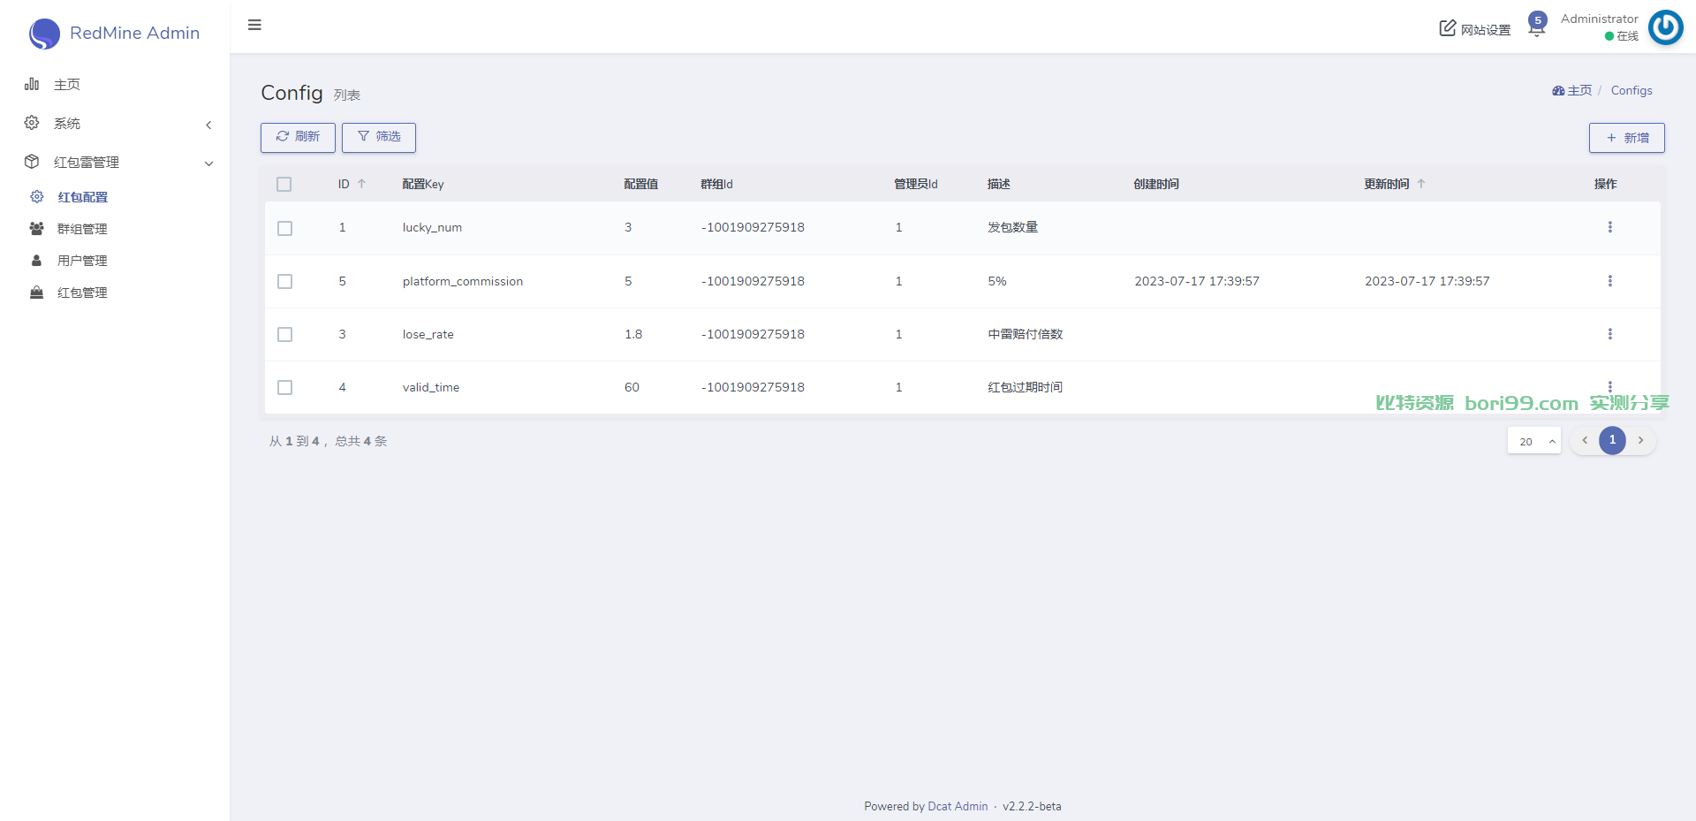Open the Dcat Admin footer link
Screen dimensions: 1696x821
click(958, 806)
